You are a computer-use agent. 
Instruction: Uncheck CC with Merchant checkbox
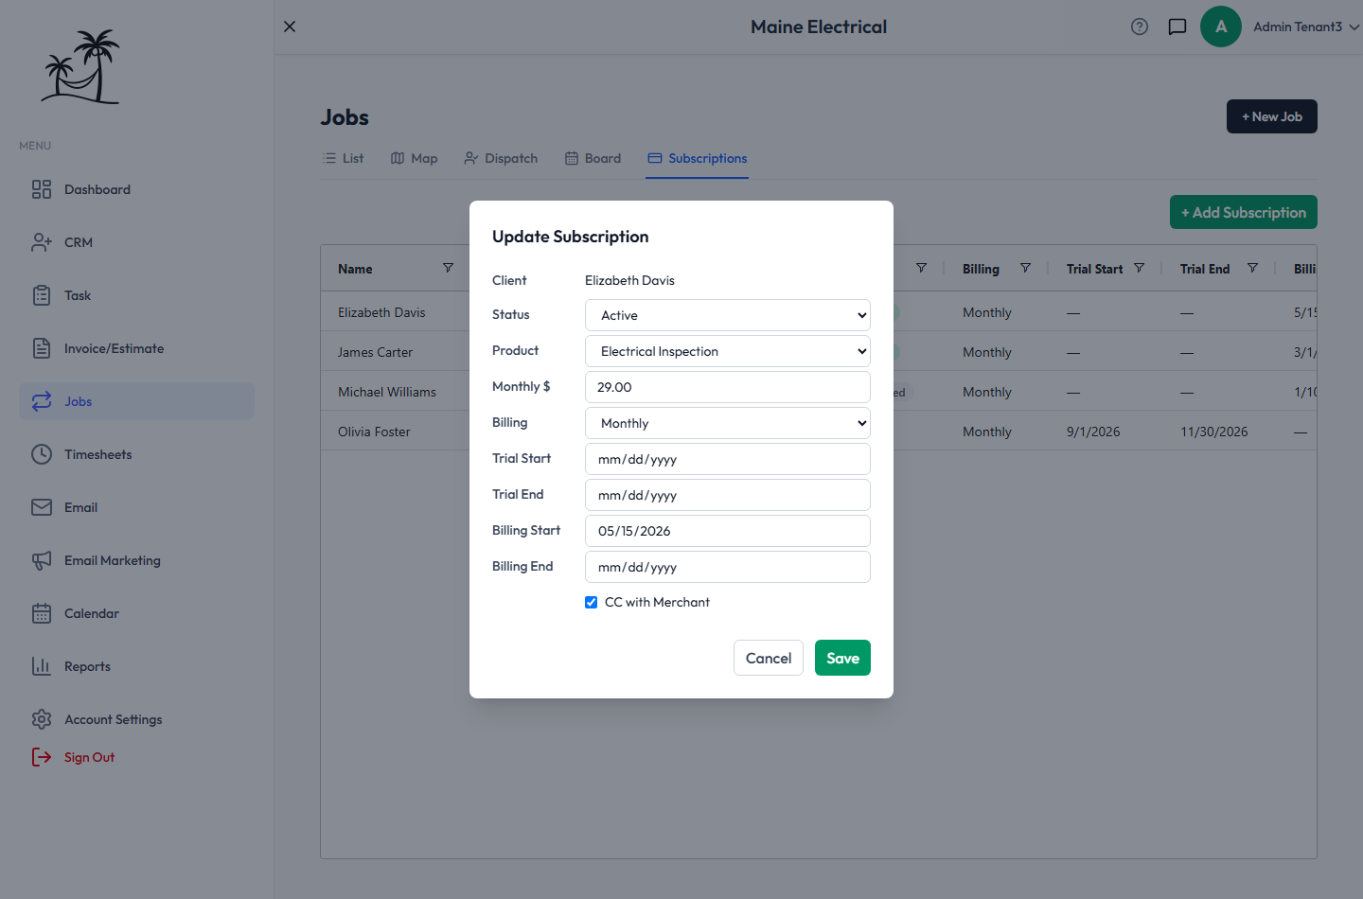(591, 602)
